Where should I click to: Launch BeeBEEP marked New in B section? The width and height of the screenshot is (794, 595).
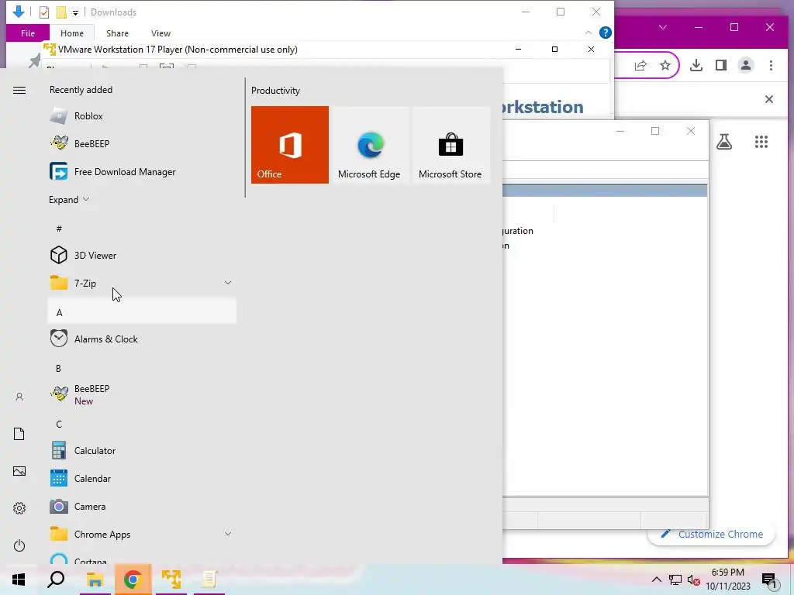coord(142,394)
